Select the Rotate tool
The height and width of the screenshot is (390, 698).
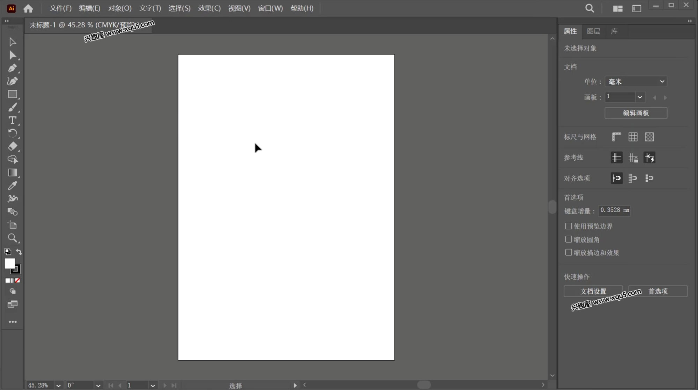tap(13, 133)
